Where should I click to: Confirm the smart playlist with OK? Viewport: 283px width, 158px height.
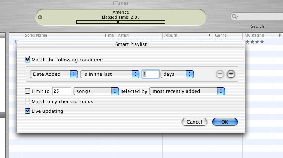[225, 122]
